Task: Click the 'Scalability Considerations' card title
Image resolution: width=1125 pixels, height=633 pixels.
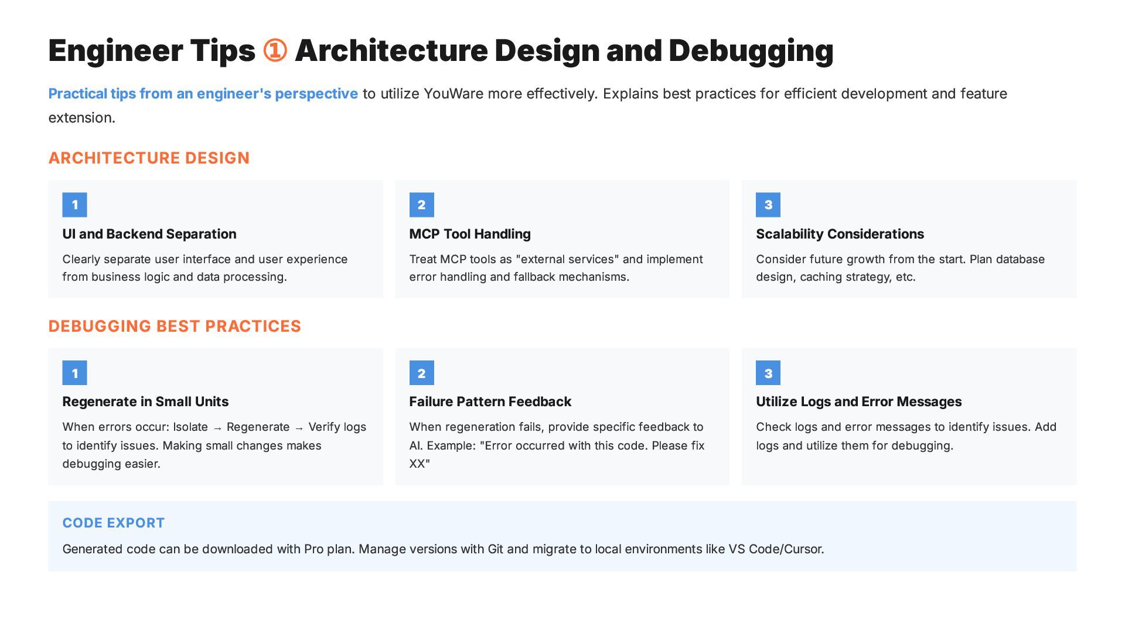Action: [840, 234]
